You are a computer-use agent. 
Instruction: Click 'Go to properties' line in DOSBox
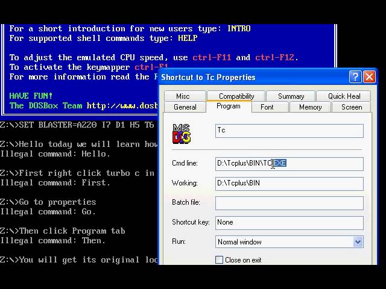[x=48, y=202]
